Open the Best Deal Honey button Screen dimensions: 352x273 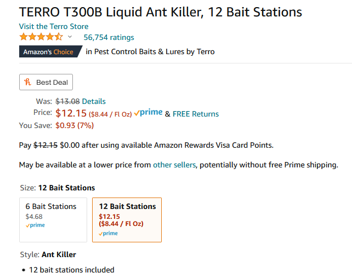(x=46, y=82)
